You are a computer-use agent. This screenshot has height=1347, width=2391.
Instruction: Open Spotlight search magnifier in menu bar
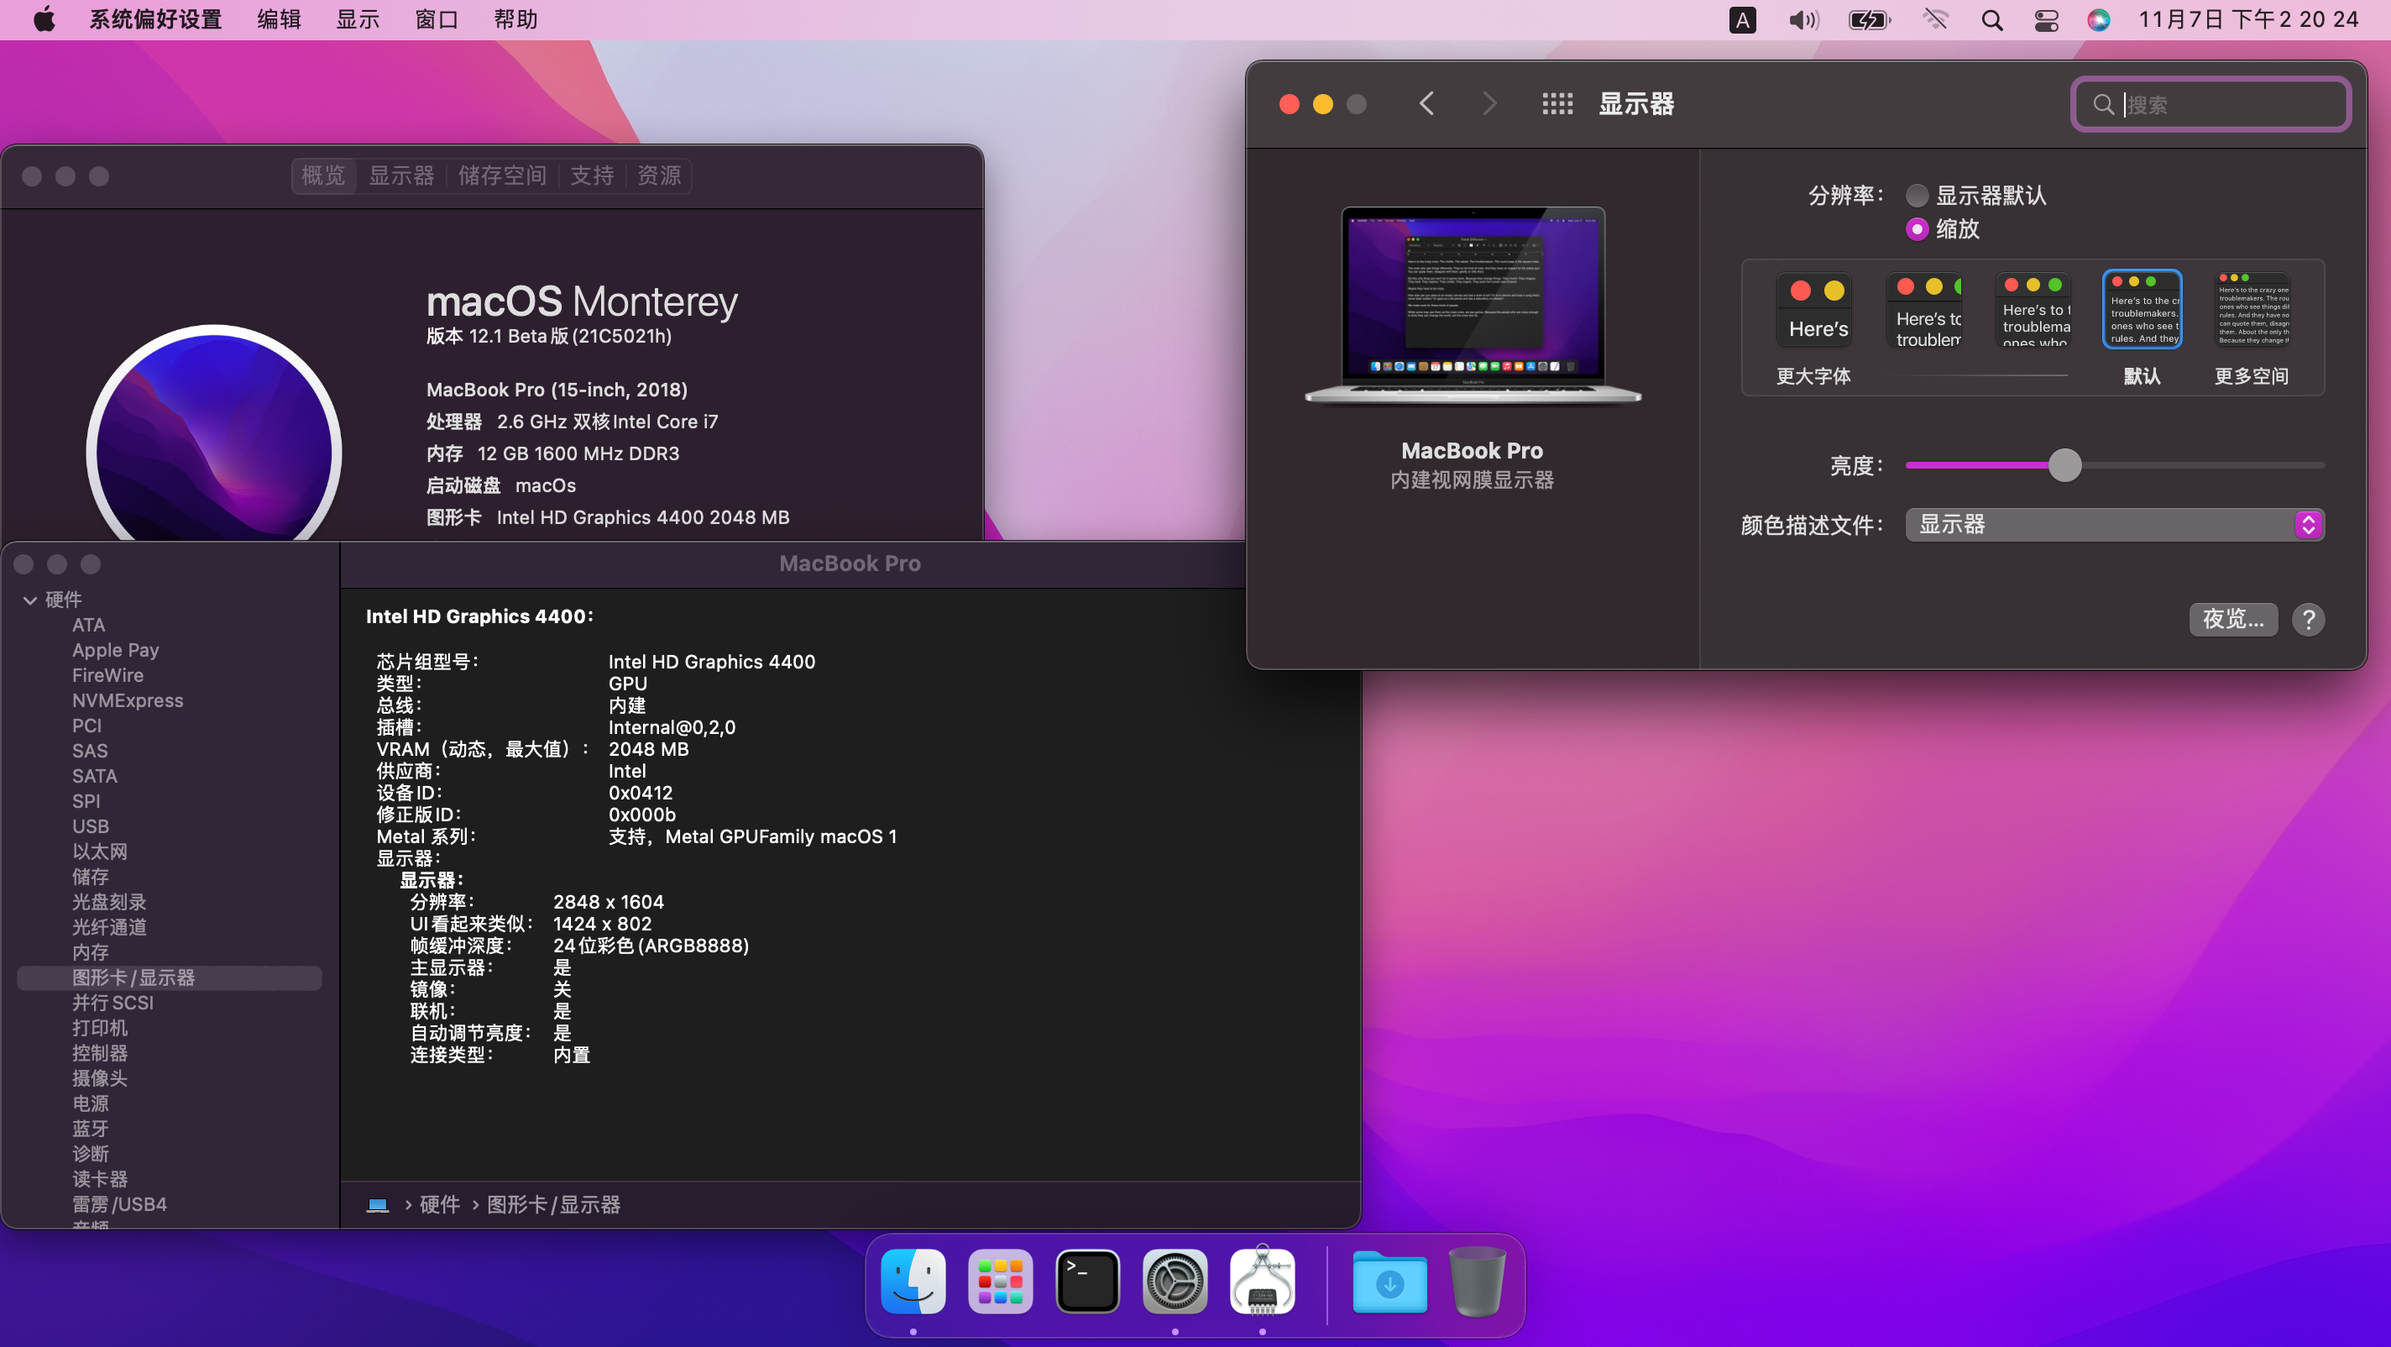1991,20
